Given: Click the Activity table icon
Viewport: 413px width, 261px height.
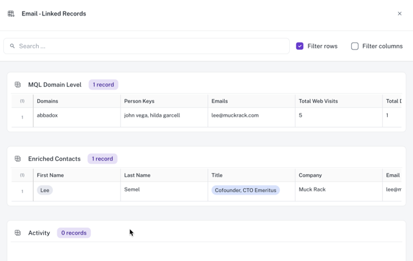Looking at the screenshot, I should (x=17, y=233).
